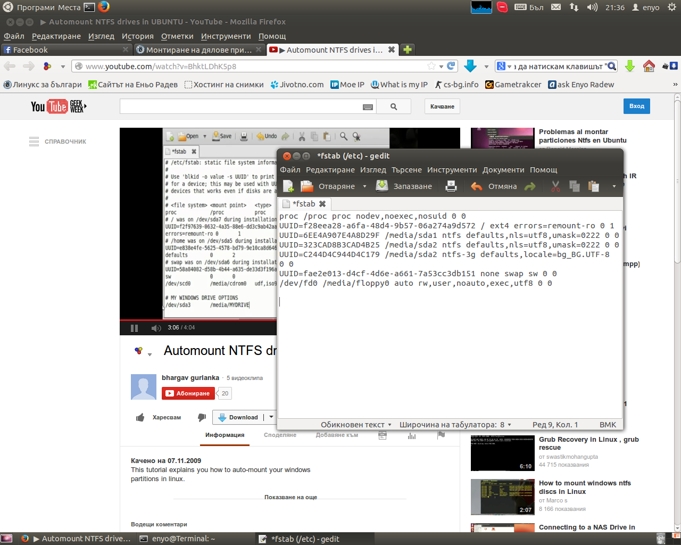This screenshot has width=681, height=545.
Task: Click YouTube logo
Action: point(58,106)
